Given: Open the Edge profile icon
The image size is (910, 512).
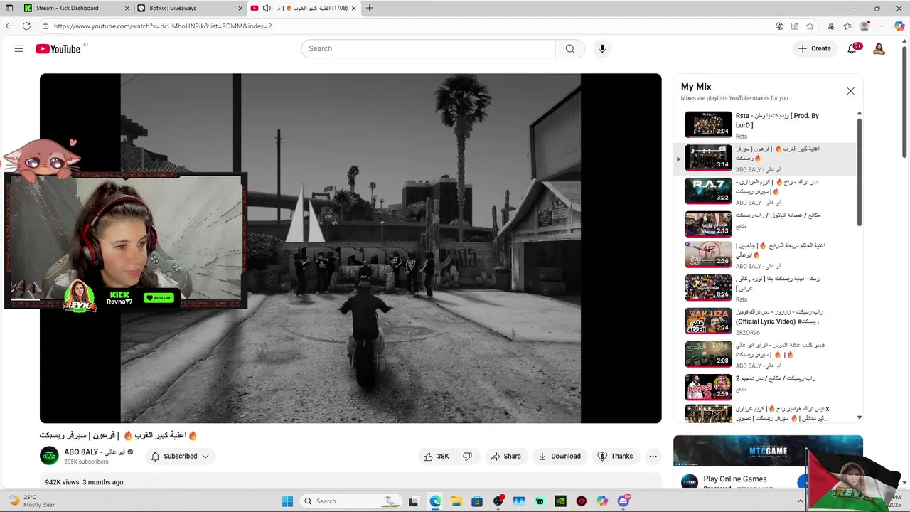Looking at the screenshot, I should (864, 26).
